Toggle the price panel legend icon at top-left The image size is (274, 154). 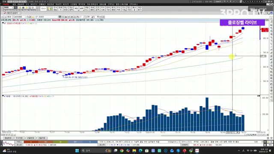tap(3, 23)
